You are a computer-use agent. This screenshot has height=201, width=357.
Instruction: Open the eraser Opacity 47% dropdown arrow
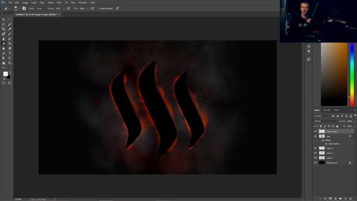64,8
